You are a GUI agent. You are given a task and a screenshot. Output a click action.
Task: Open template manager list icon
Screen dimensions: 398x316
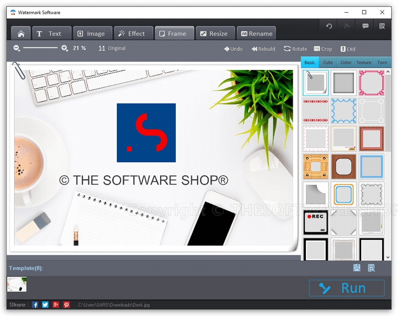(371, 268)
